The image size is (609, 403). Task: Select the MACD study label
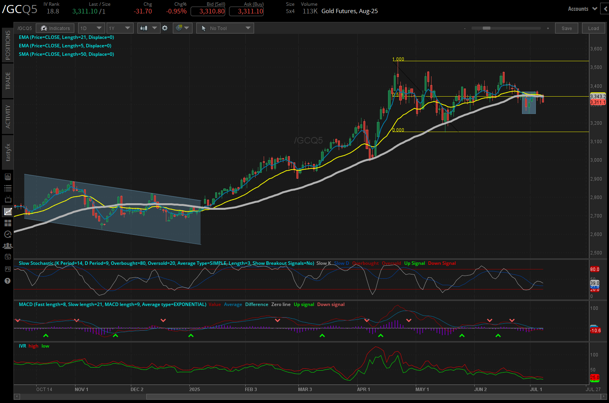pos(112,304)
